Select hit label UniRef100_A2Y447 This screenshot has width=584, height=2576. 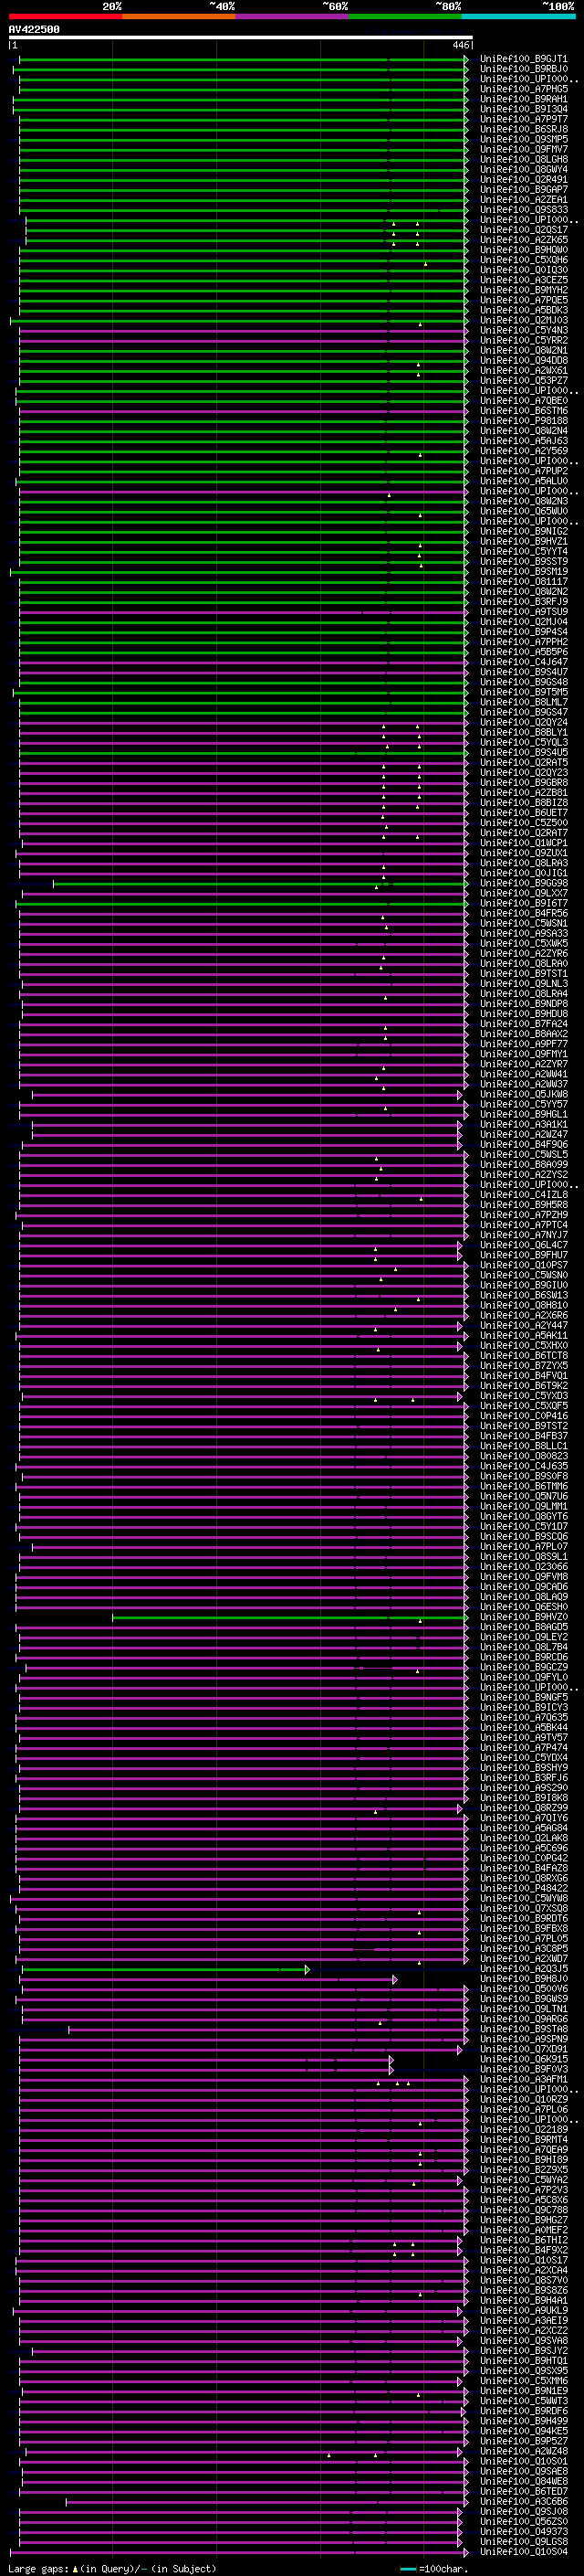click(x=523, y=1326)
